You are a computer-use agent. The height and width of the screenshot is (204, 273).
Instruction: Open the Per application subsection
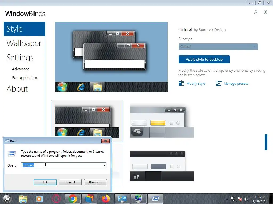pos(25,77)
